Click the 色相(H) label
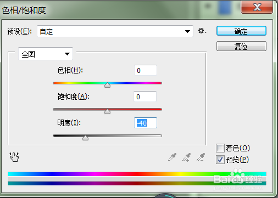The image size is (278, 198). pyautogui.click(x=70, y=70)
